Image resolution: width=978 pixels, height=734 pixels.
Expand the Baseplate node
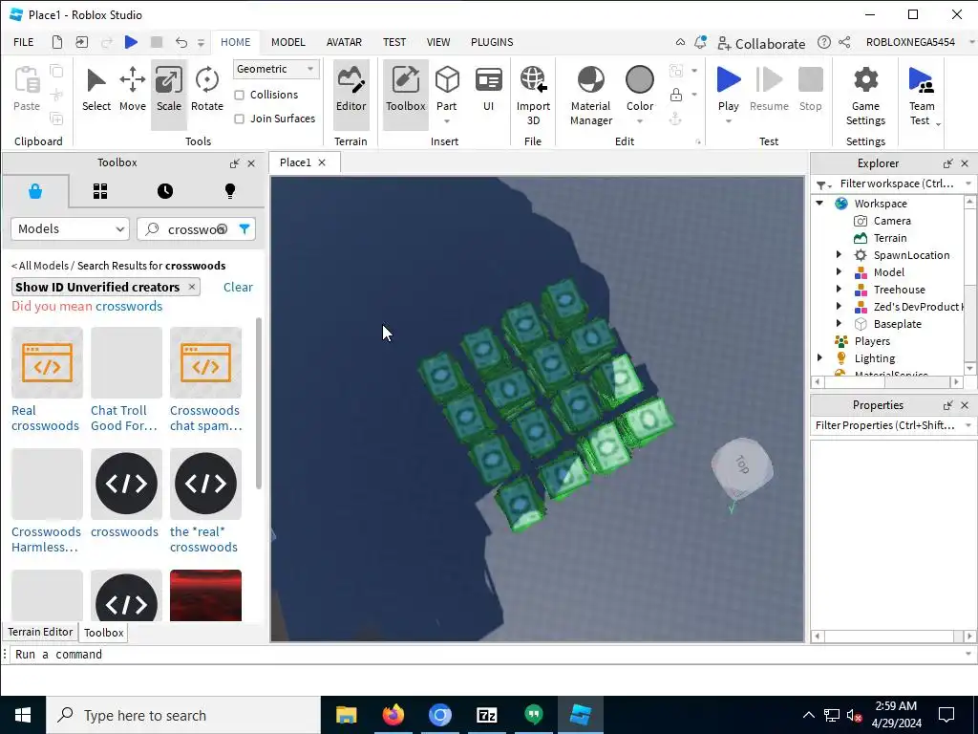839,323
